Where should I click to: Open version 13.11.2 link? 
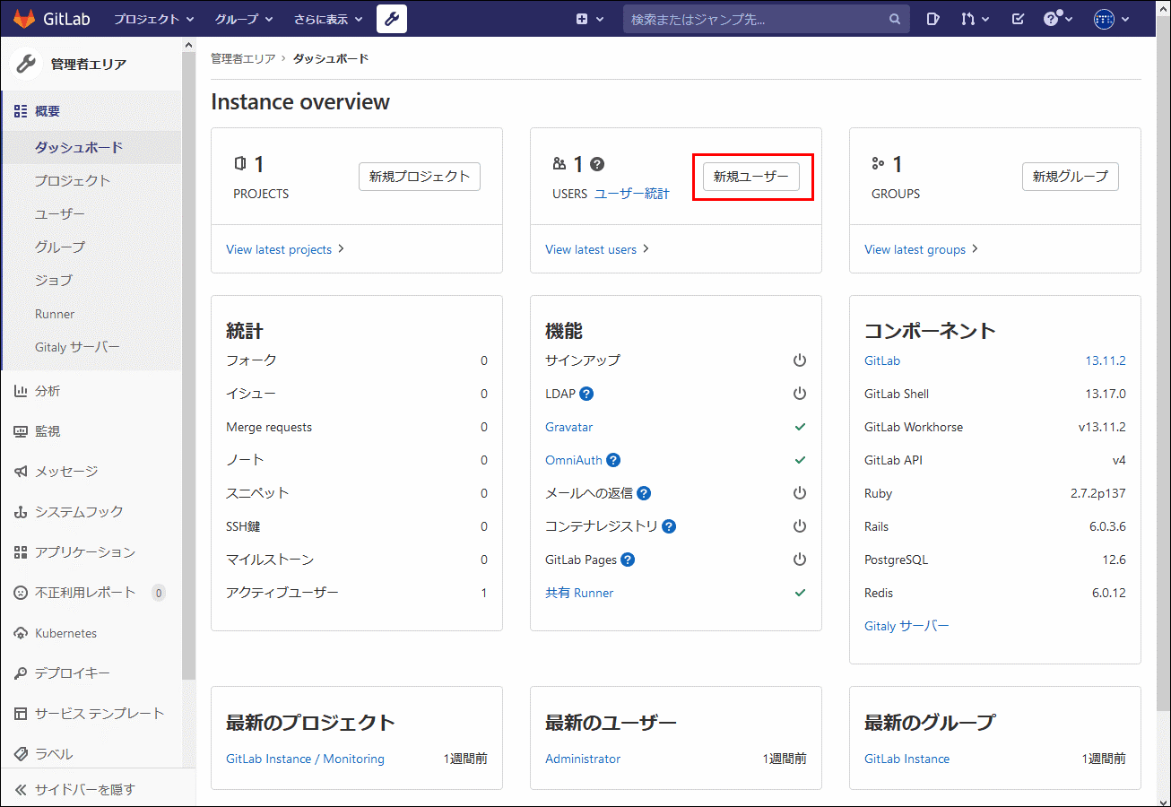pos(1106,360)
